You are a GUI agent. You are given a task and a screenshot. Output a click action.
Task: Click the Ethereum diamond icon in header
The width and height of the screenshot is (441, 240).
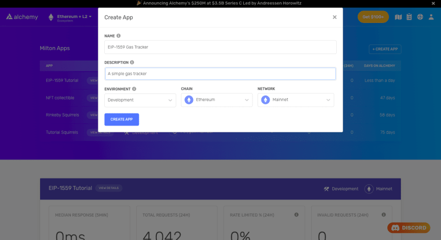(51, 17)
